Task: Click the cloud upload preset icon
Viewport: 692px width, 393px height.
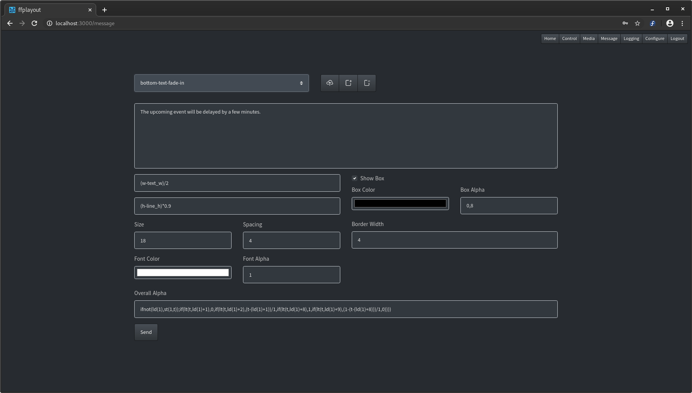Action: click(330, 83)
